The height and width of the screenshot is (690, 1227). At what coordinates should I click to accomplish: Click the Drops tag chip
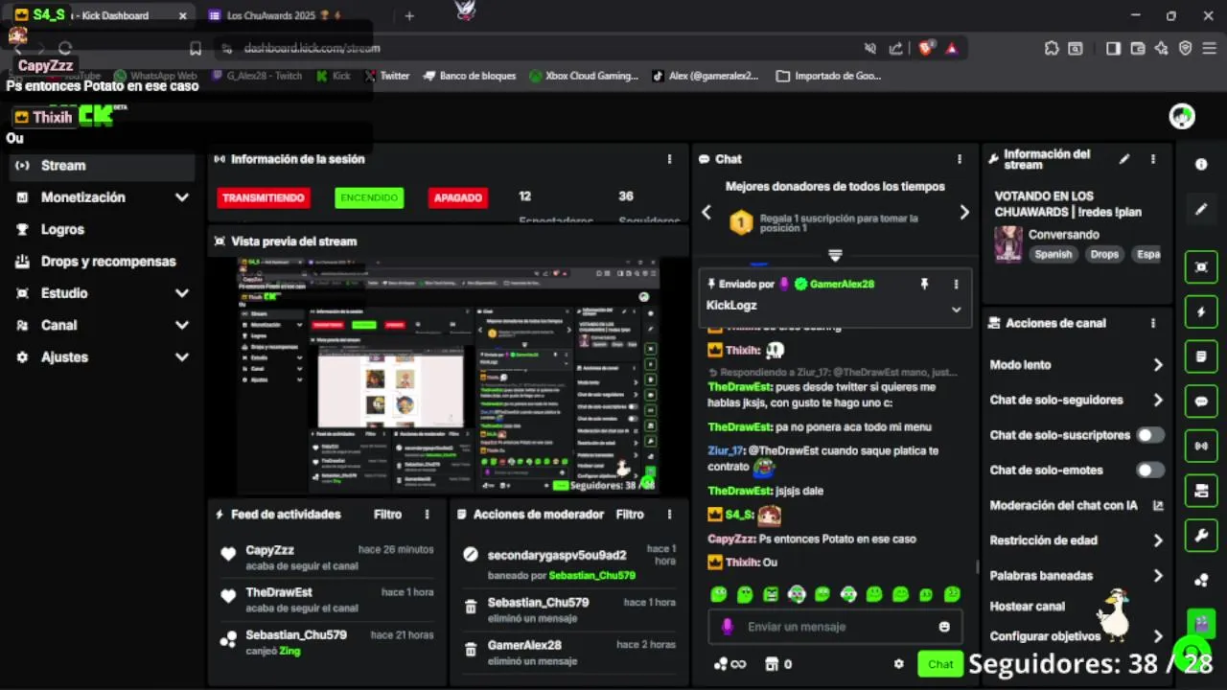pyautogui.click(x=1104, y=255)
